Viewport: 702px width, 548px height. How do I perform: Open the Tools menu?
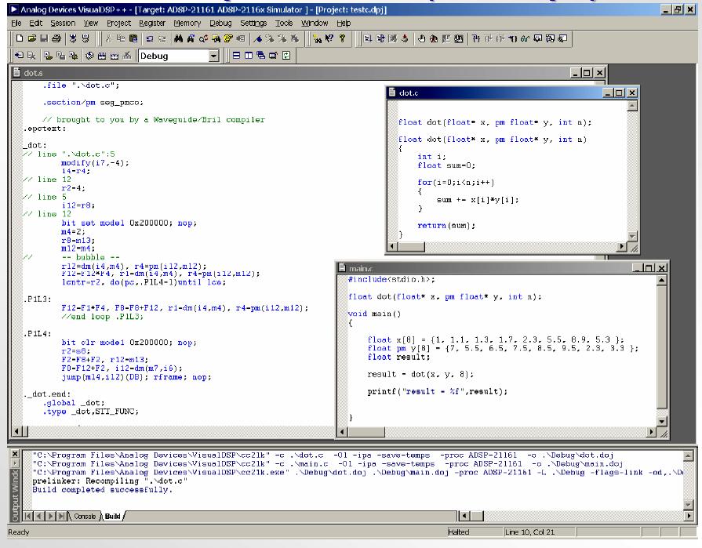pyautogui.click(x=284, y=23)
